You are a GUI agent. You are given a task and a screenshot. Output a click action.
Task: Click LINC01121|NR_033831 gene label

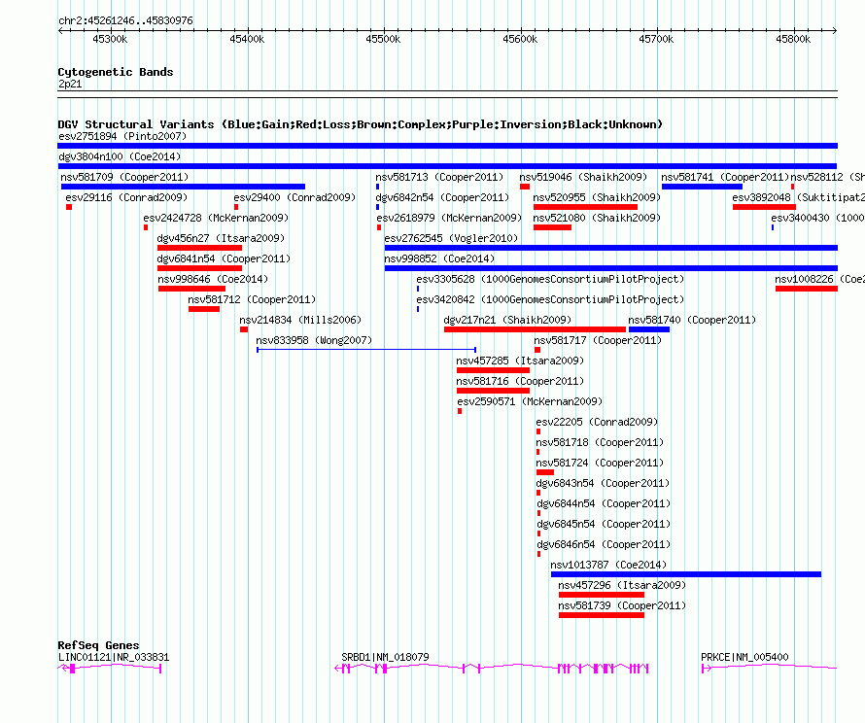coord(114,657)
